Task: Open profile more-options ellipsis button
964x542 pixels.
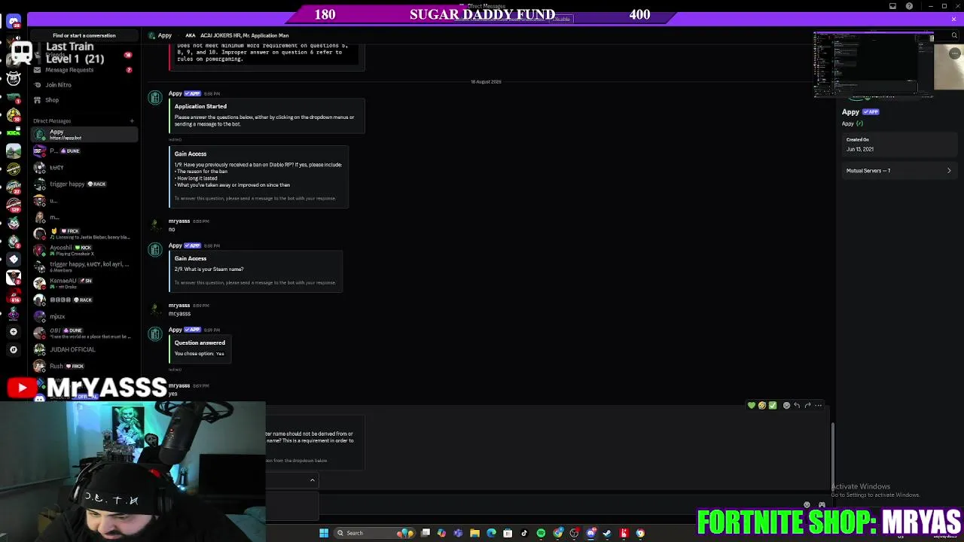Action: [954, 53]
